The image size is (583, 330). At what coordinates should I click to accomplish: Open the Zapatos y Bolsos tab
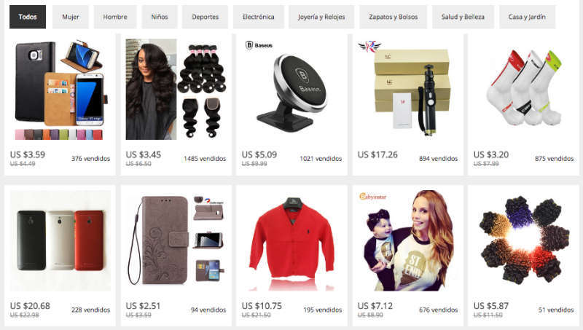[393, 17]
